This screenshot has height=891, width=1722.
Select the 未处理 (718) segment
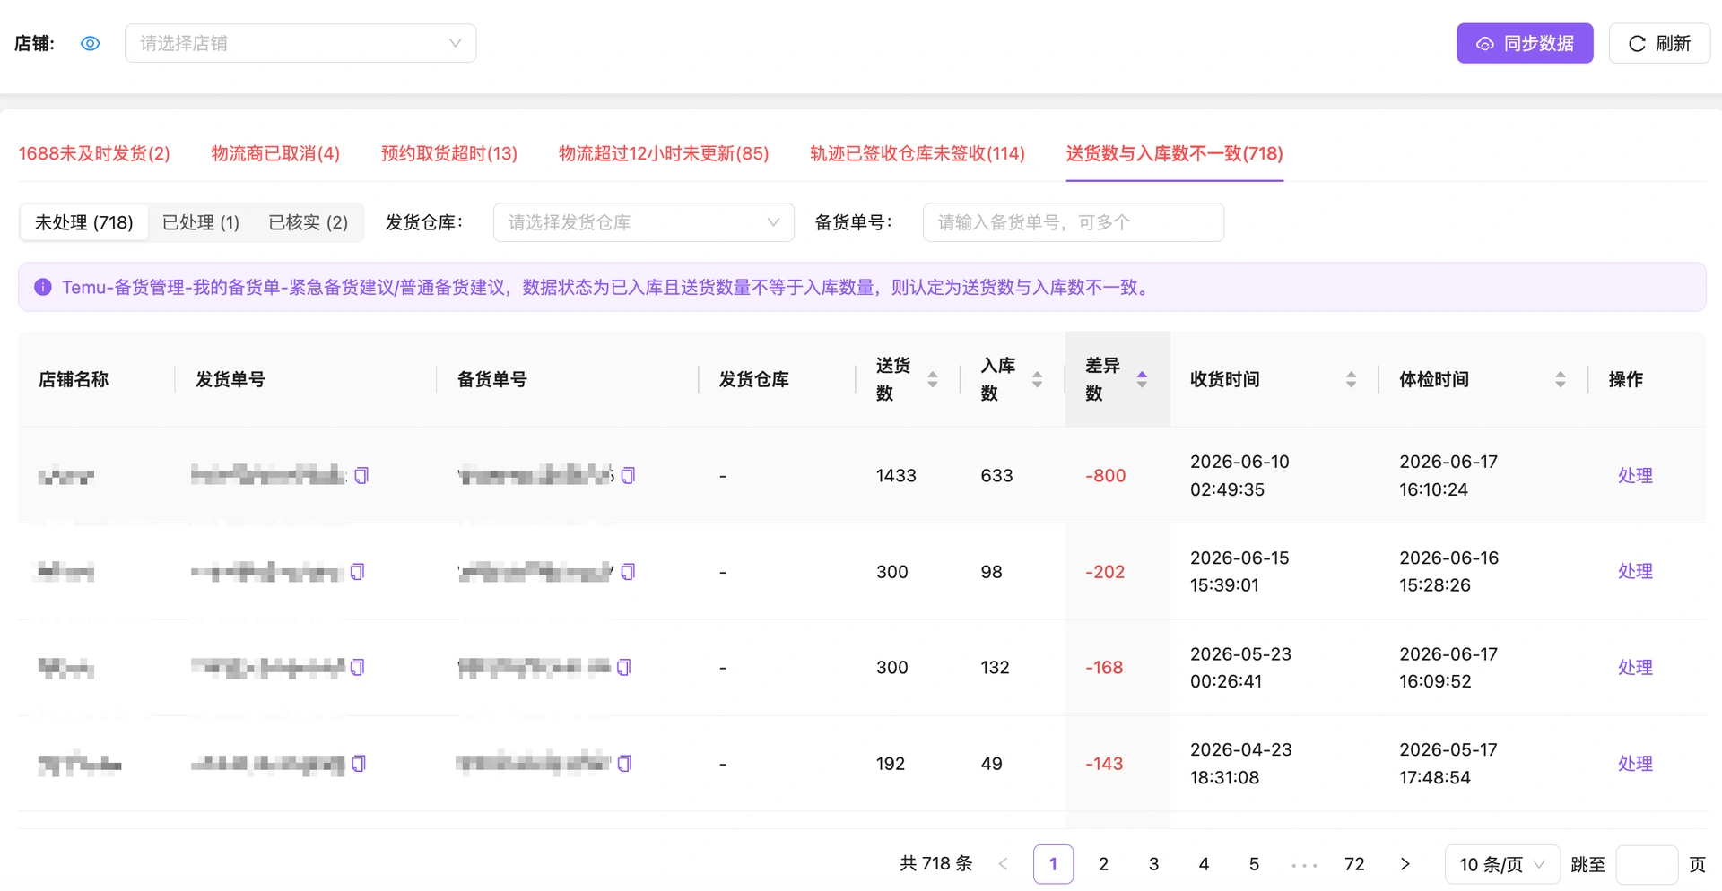pyautogui.click(x=84, y=222)
